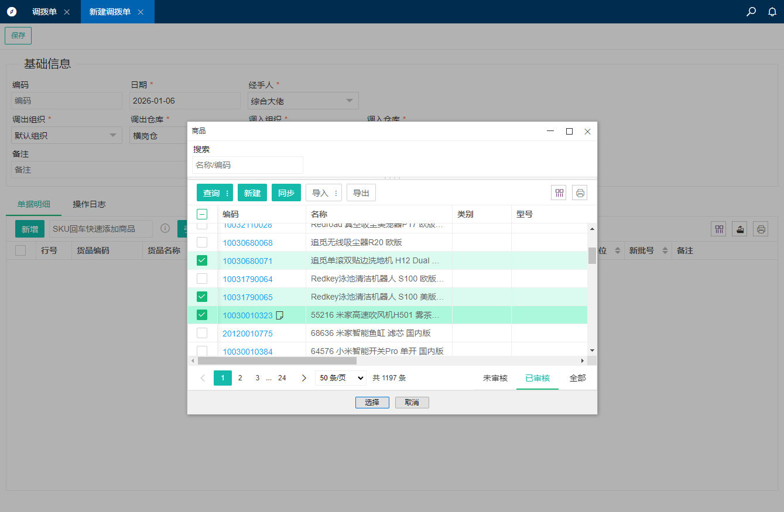Click the 选择 button to confirm

pos(372,403)
